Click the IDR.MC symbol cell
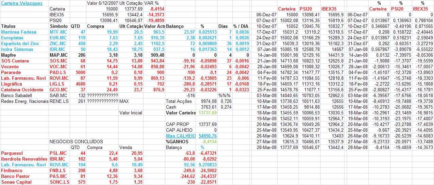Image resolution: width=434 pixels, height=185 pixels. [58, 50]
